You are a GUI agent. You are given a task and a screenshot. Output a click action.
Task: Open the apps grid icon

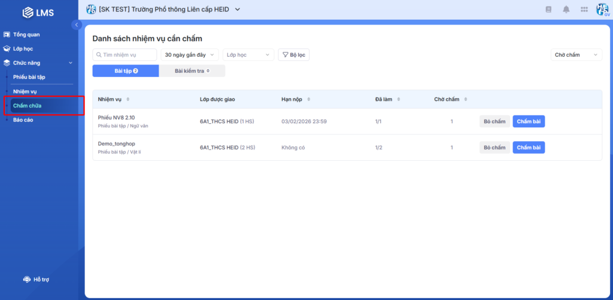click(584, 10)
